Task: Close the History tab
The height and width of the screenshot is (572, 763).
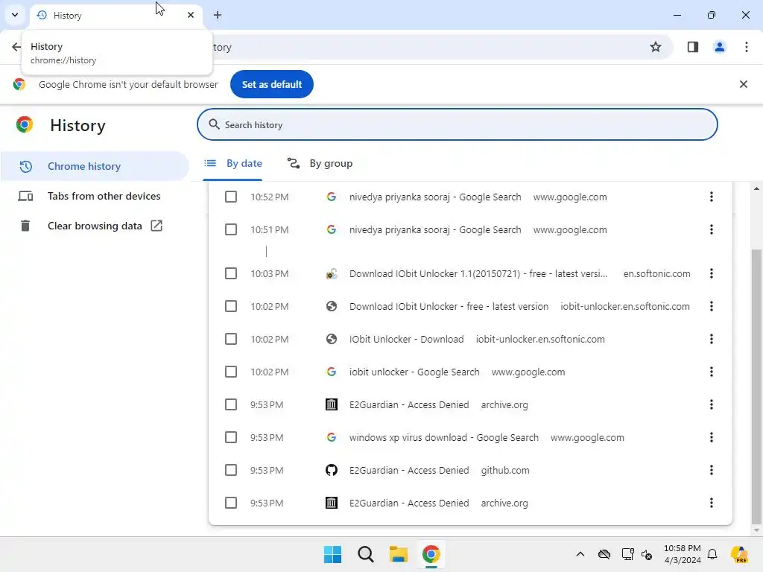Action: click(x=191, y=15)
